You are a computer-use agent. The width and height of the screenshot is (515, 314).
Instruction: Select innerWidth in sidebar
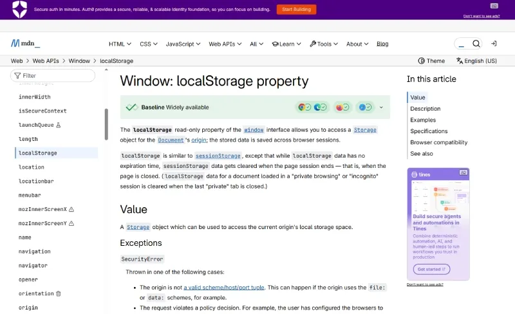tap(35, 97)
